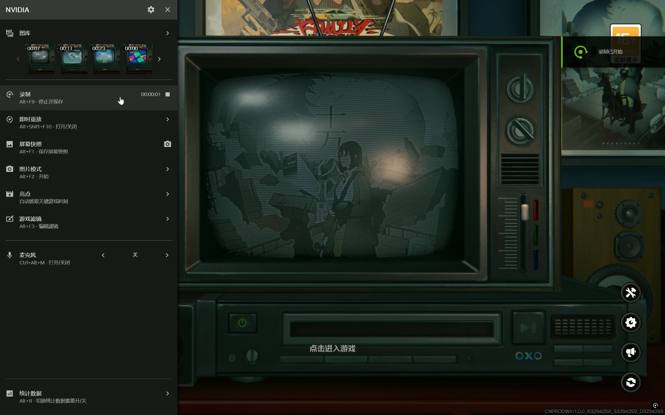This screenshot has height=415, width=665.
Task: Click the 游戏滤镜 game filter icon
Action: [x=10, y=219]
